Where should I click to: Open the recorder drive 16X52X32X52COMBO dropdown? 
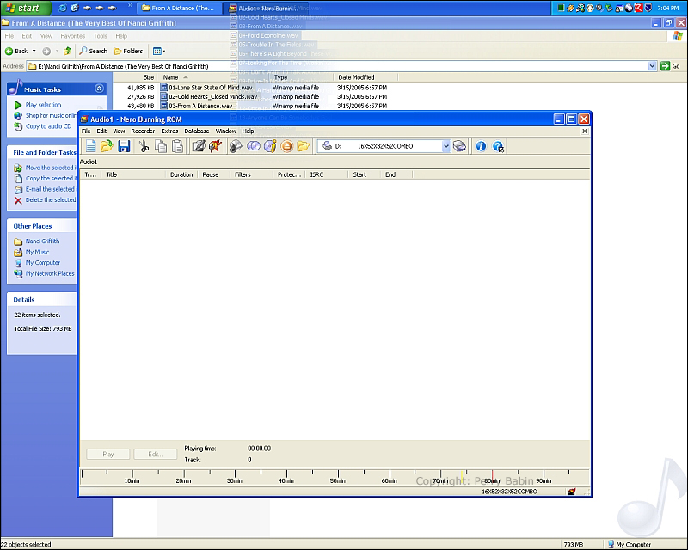coord(445,146)
